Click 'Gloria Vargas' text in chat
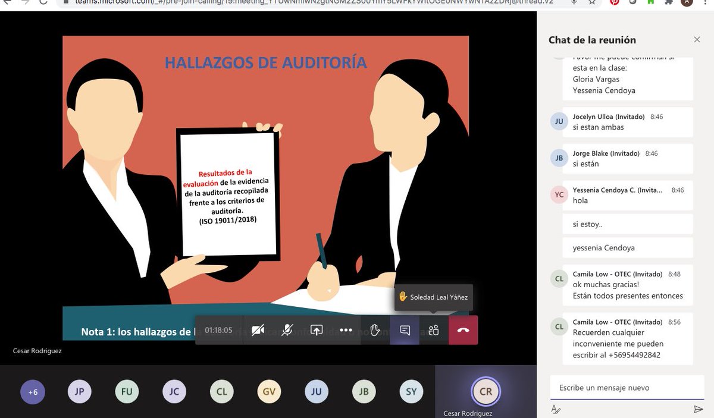The height and width of the screenshot is (418, 714). click(596, 79)
